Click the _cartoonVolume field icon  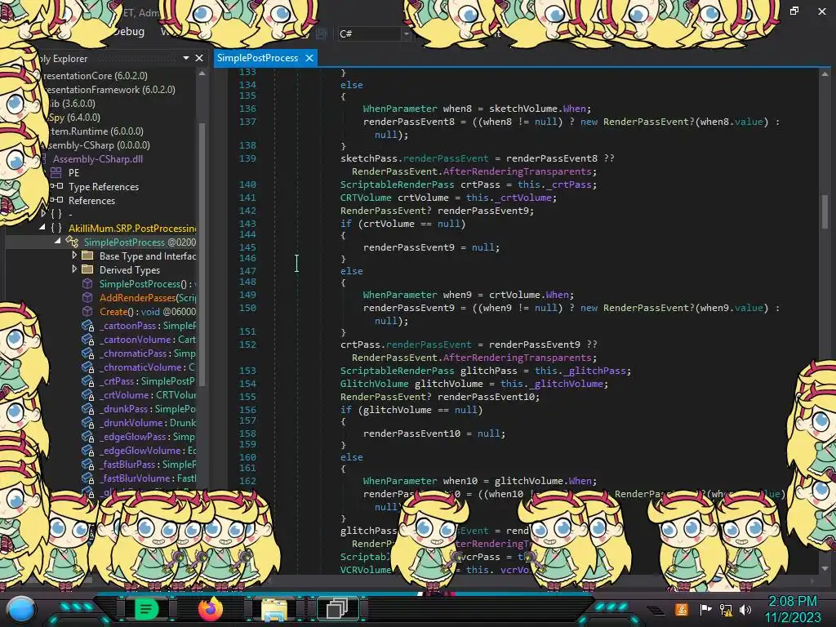(x=88, y=340)
